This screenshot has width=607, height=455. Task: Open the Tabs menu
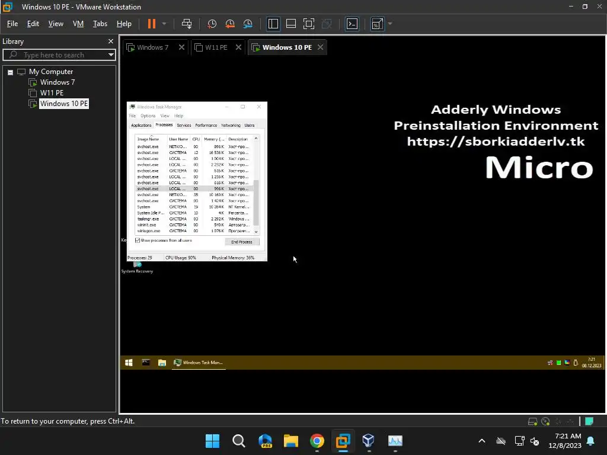click(100, 24)
